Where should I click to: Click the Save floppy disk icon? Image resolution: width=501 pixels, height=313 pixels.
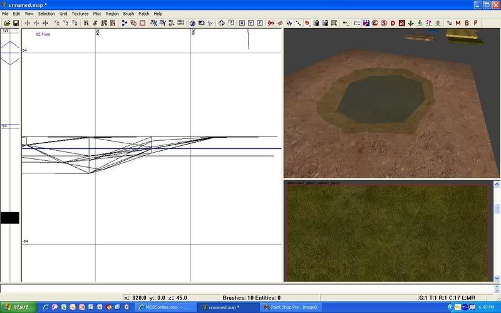pos(14,23)
